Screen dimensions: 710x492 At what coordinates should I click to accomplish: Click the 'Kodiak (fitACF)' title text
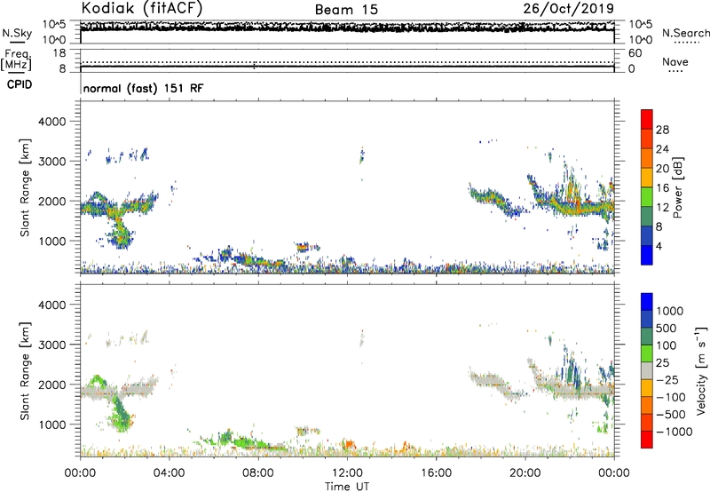pyautogui.click(x=142, y=9)
